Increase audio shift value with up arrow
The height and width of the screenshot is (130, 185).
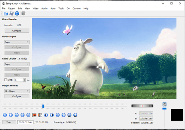pos(24,79)
